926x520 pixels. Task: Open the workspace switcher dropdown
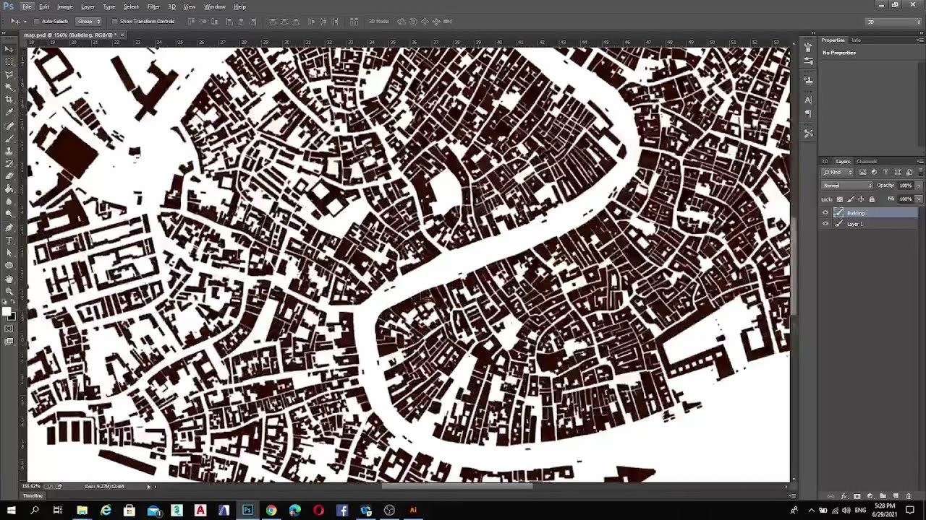893,22
